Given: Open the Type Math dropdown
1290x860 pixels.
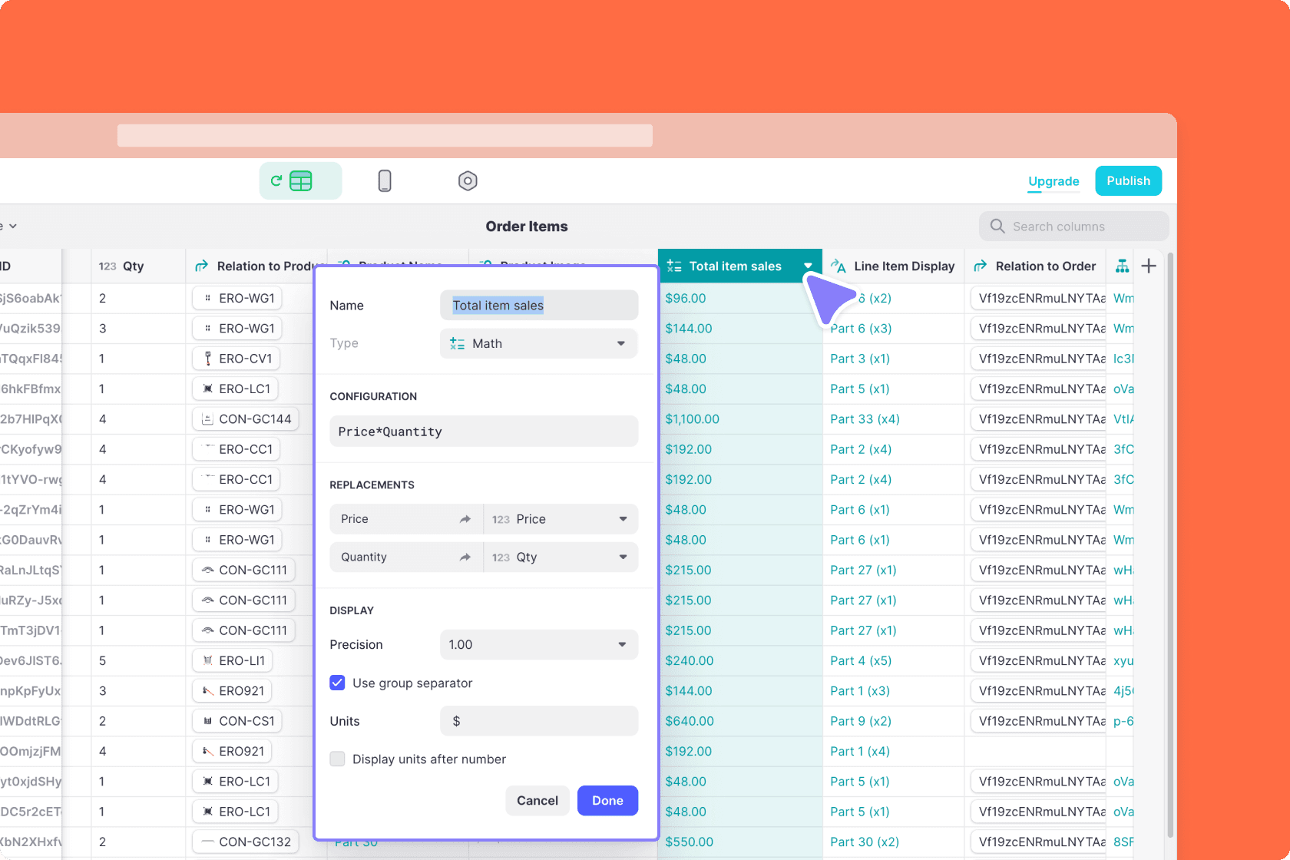Looking at the screenshot, I should pyautogui.click(x=539, y=343).
